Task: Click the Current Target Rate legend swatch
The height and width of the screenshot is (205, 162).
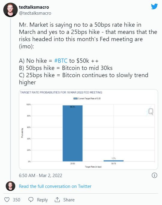Action: pos(75,98)
